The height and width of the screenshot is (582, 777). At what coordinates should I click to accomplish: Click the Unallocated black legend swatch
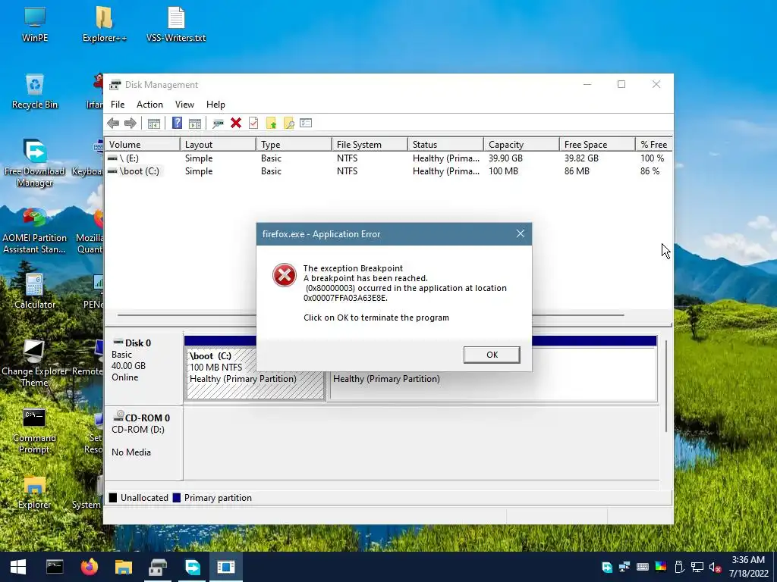click(x=113, y=498)
